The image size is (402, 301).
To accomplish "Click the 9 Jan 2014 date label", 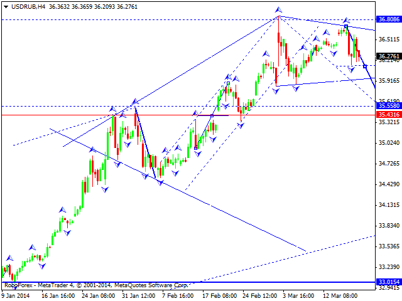I will [x=15, y=295].
